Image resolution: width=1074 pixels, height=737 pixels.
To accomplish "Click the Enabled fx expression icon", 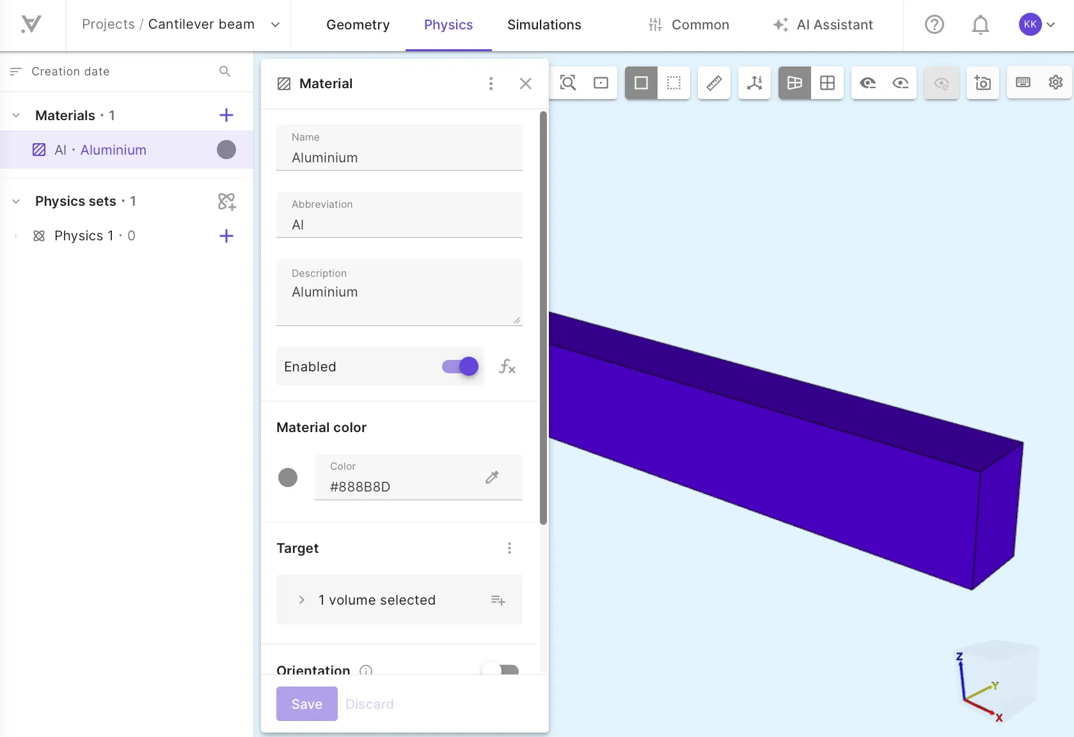I will pos(507,366).
